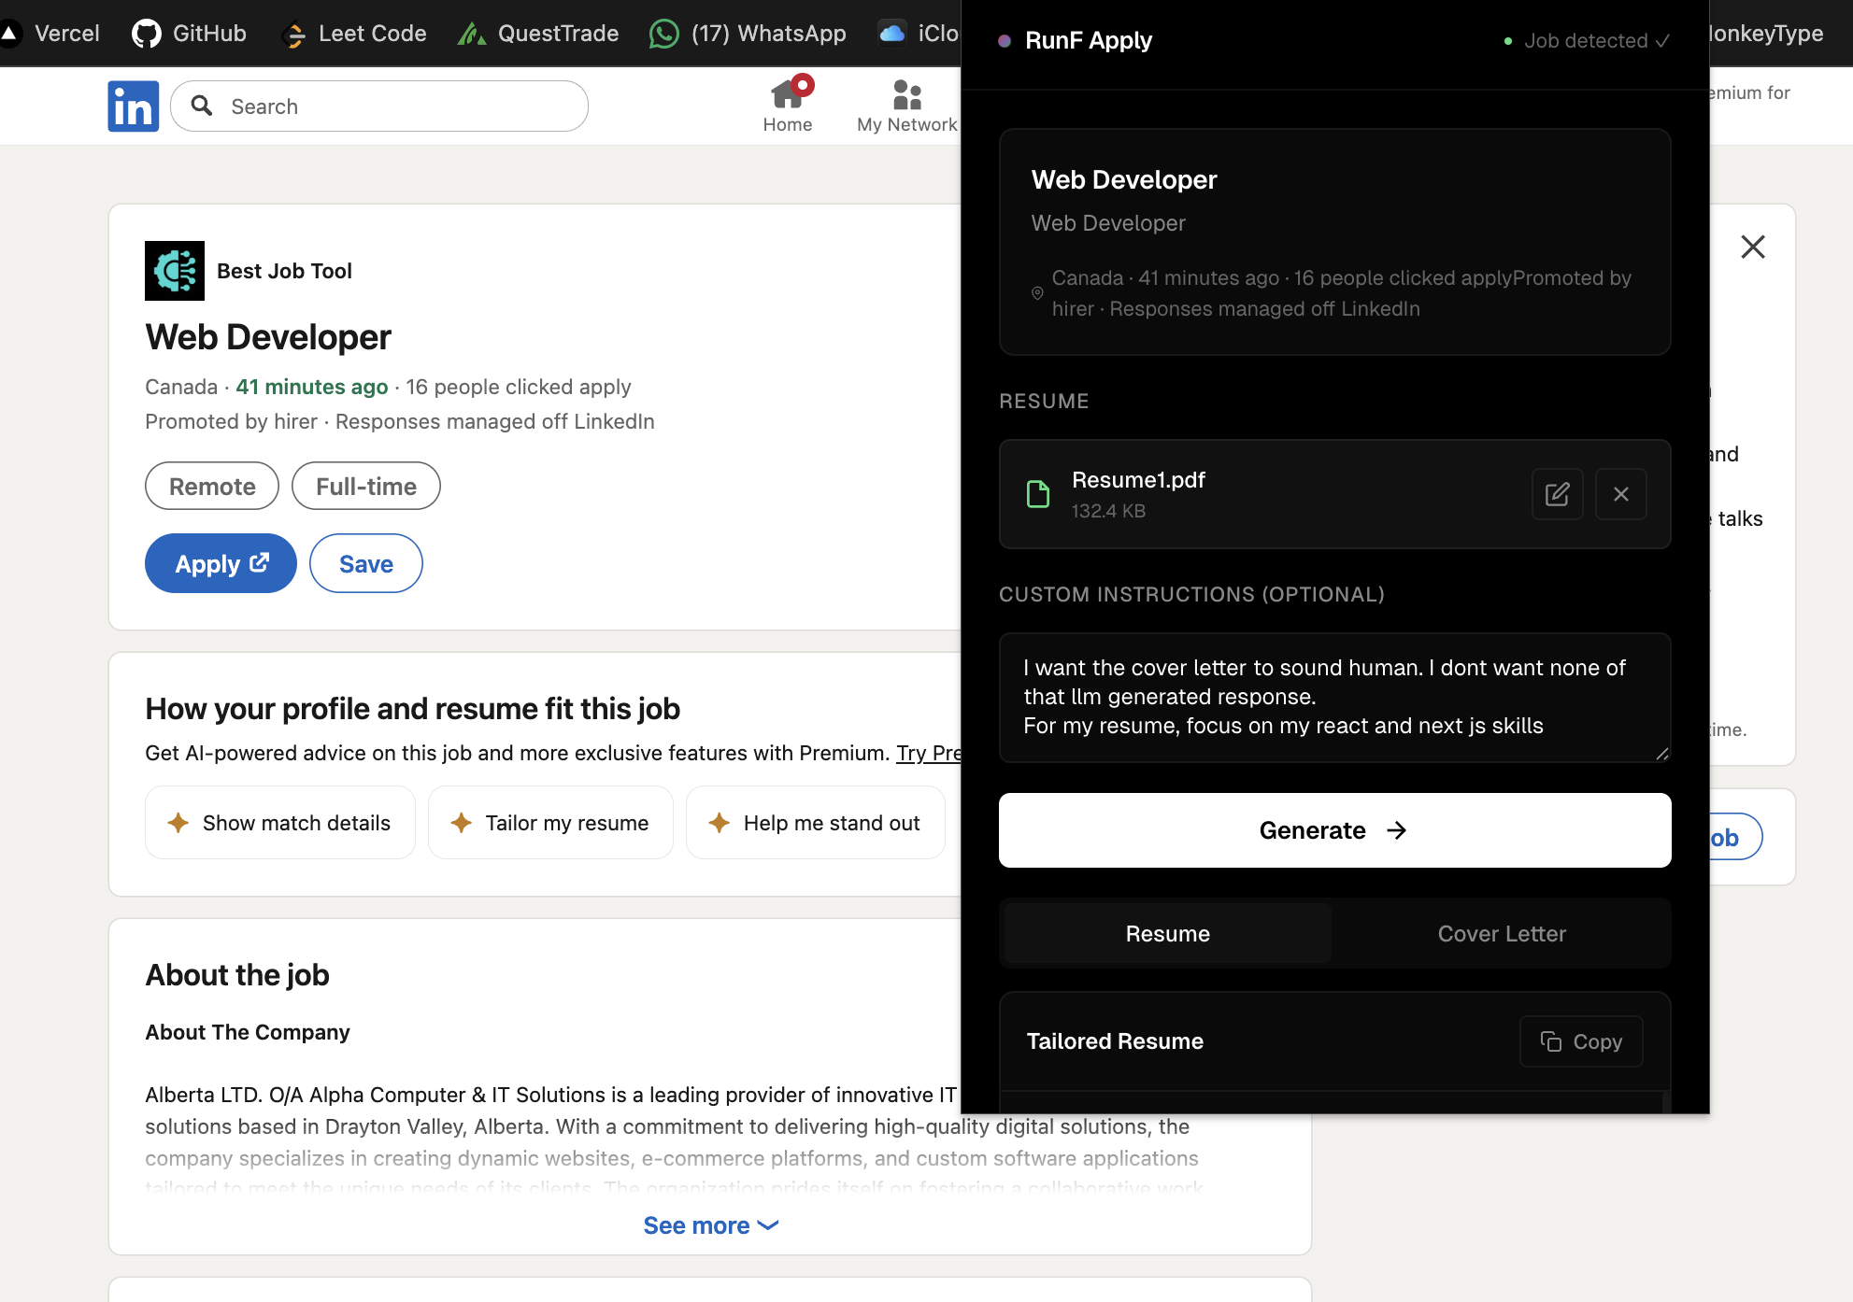The image size is (1853, 1302).
Task: Switch to the Cover Letter tab
Action: [x=1501, y=934]
